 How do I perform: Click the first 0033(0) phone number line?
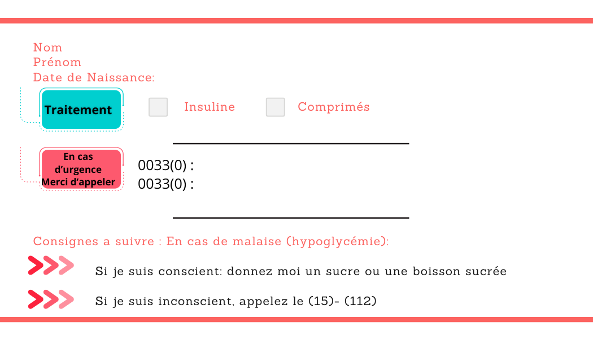pos(166,166)
